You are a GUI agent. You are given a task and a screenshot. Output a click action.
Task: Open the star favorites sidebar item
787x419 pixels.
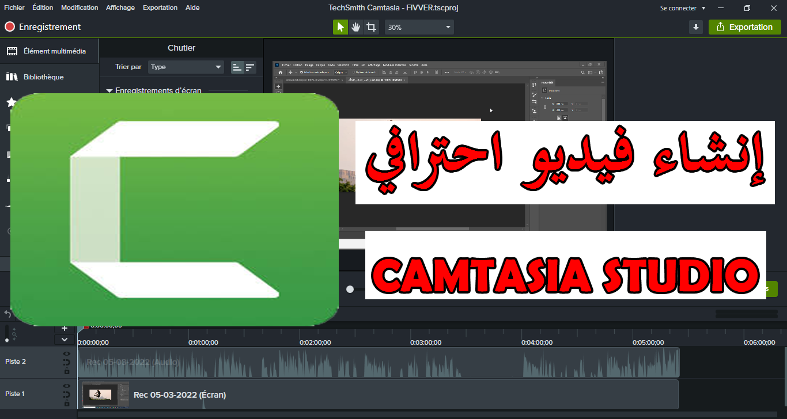tap(10, 102)
